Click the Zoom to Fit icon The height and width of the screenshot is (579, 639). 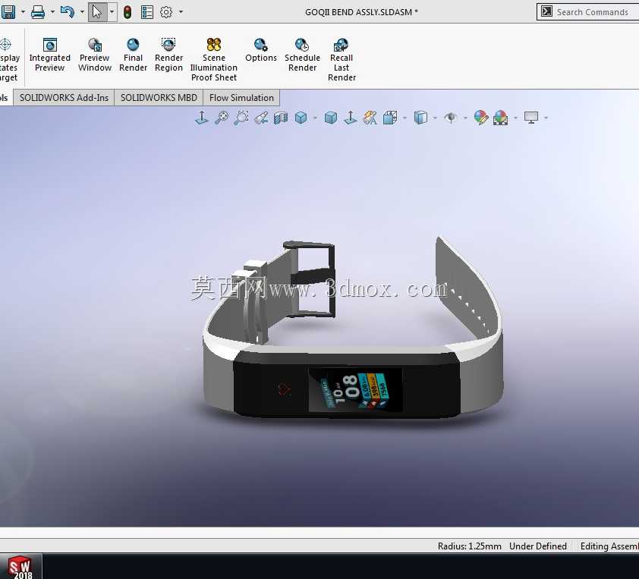point(222,118)
